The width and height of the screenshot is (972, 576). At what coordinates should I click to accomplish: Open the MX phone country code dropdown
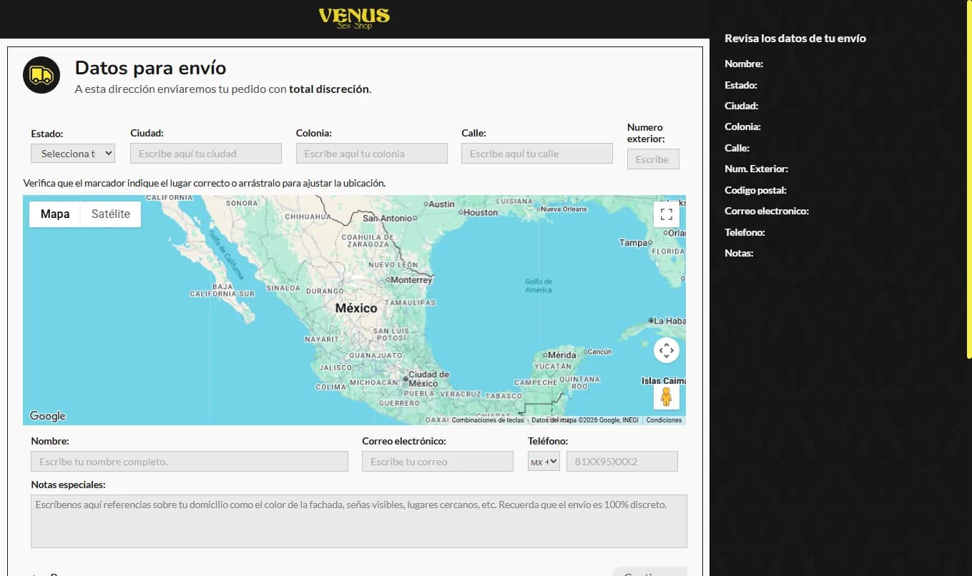[x=544, y=462]
